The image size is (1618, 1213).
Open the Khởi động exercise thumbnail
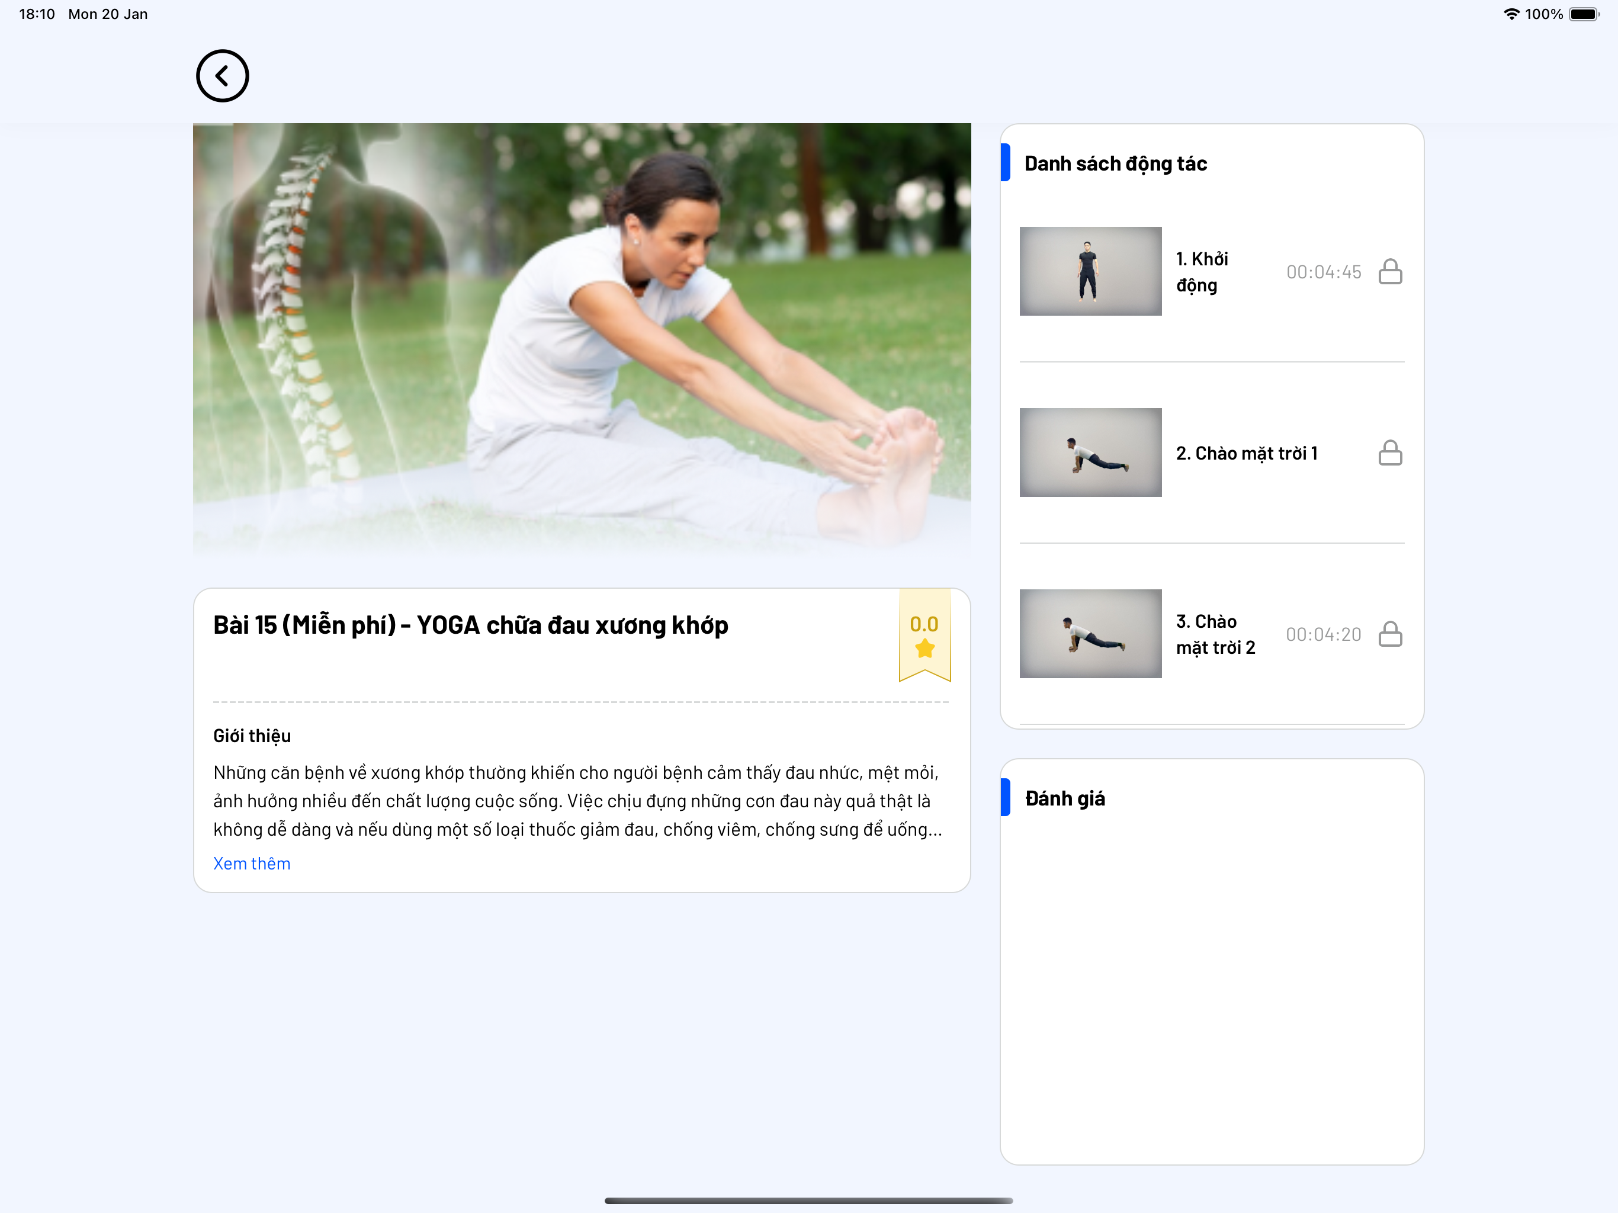(x=1090, y=271)
